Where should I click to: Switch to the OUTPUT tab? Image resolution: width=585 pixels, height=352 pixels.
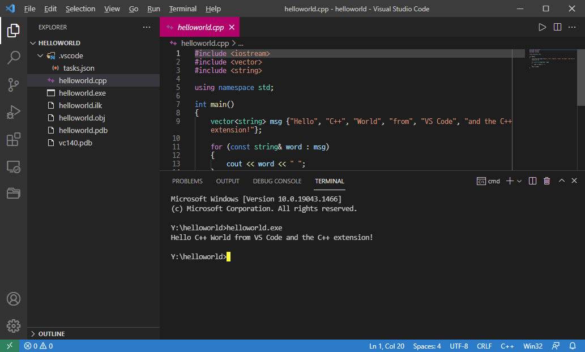tap(228, 181)
